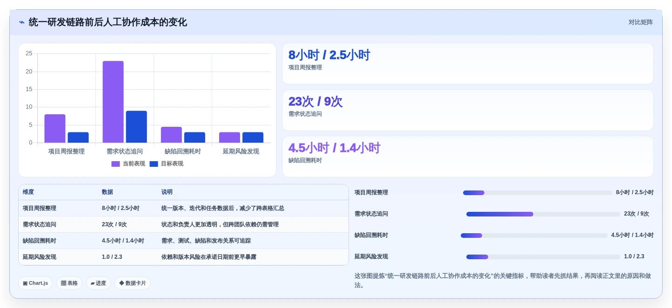Image resolution: width=672 pixels, height=308 pixels.
Task: Click the description 需求、测试、缺陷和发布关系可追踪
Action: (206, 241)
